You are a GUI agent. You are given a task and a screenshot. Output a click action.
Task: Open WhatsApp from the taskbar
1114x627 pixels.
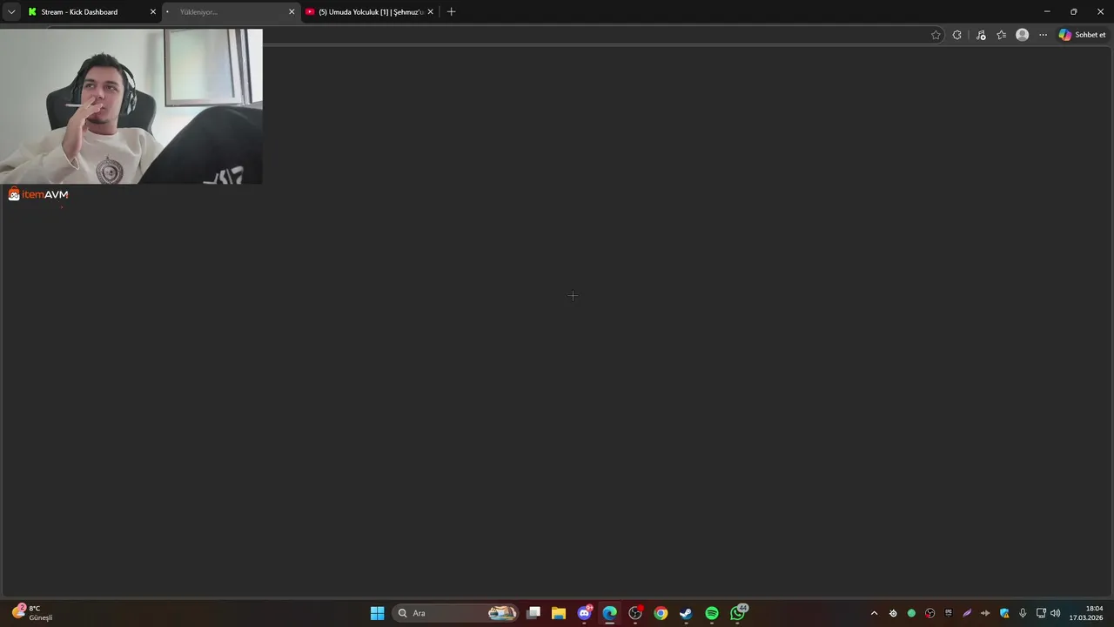pyautogui.click(x=738, y=613)
